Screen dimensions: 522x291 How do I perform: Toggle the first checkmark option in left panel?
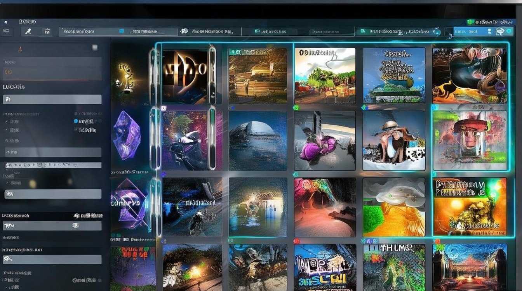click(7, 122)
